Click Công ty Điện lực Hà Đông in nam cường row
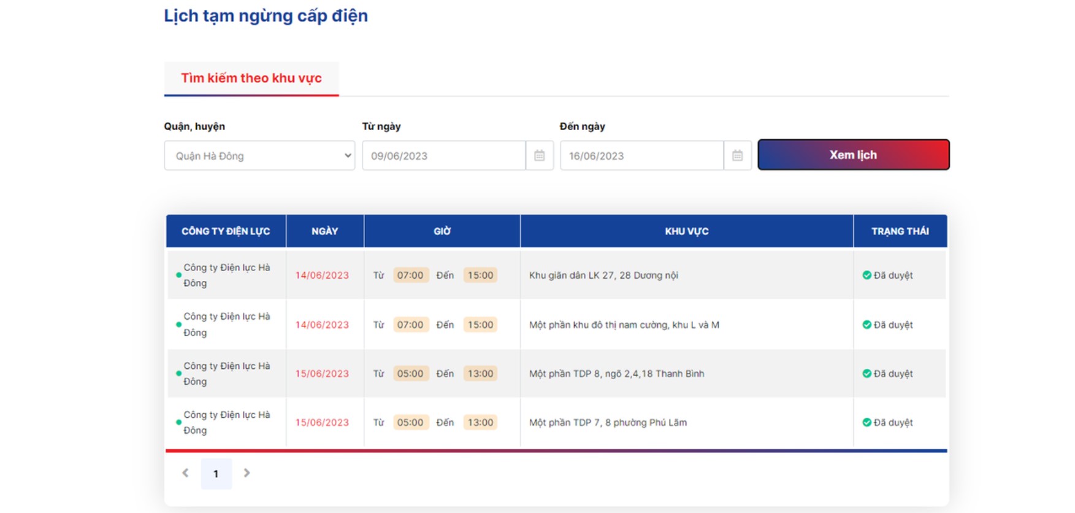This screenshot has height=513, width=1075. pos(227,325)
